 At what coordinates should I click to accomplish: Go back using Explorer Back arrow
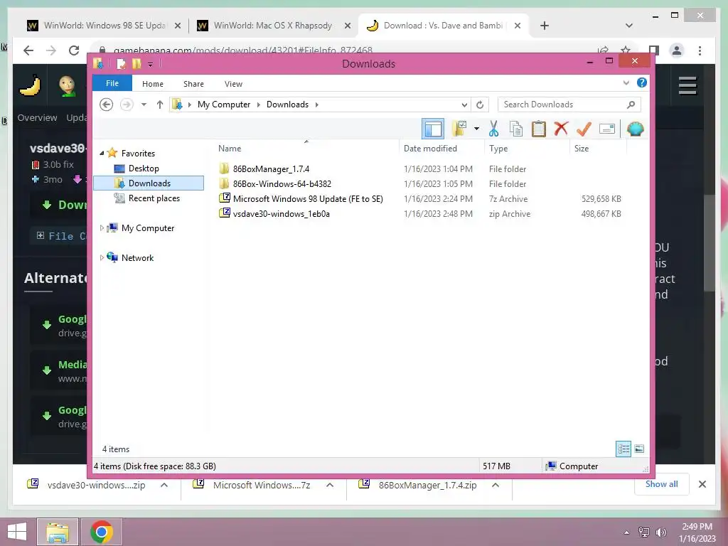point(107,105)
